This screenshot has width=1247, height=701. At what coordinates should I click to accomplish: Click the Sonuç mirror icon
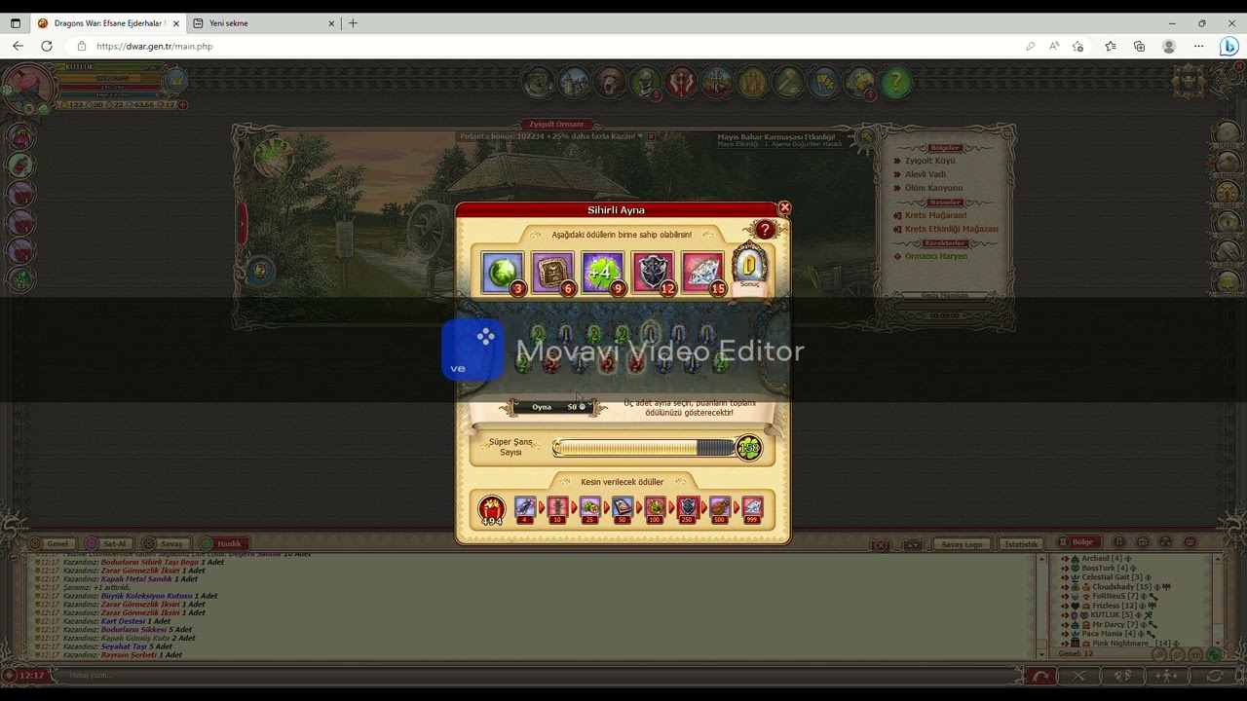(x=750, y=265)
